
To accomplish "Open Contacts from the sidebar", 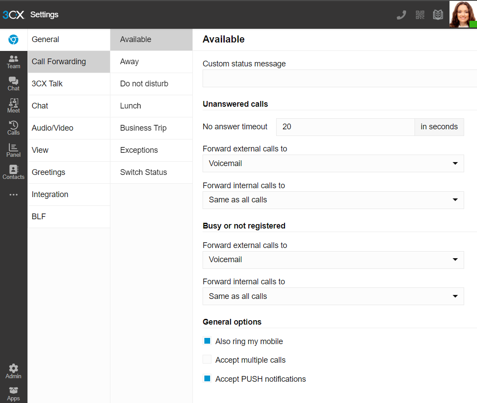I will pyautogui.click(x=13, y=172).
